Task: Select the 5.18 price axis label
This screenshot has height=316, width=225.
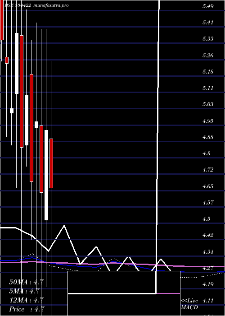Action: 208,72
